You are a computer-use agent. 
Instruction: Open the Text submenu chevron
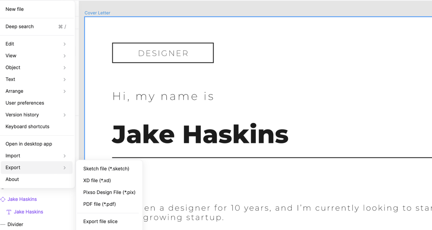(x=65, y=79)
